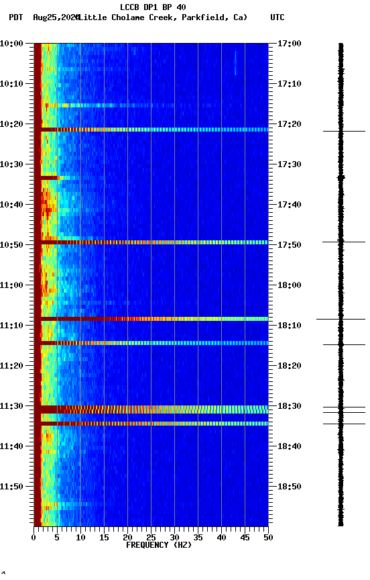
Task: Click the thick double event band at 11:30
Action: click(151, 409)
